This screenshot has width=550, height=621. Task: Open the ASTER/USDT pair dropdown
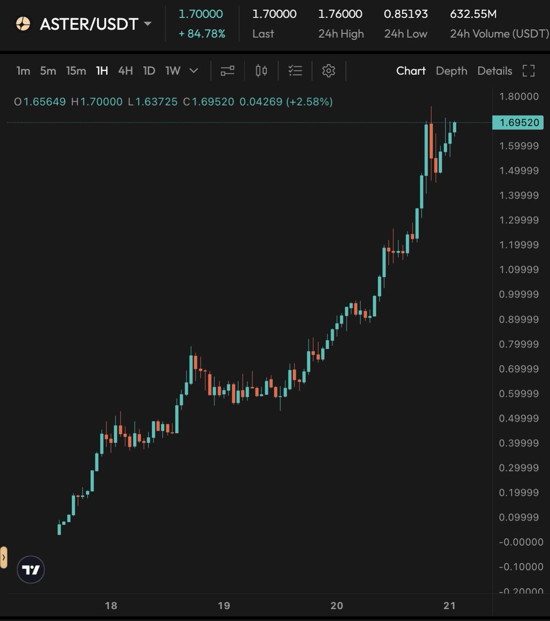coord(147,24)
